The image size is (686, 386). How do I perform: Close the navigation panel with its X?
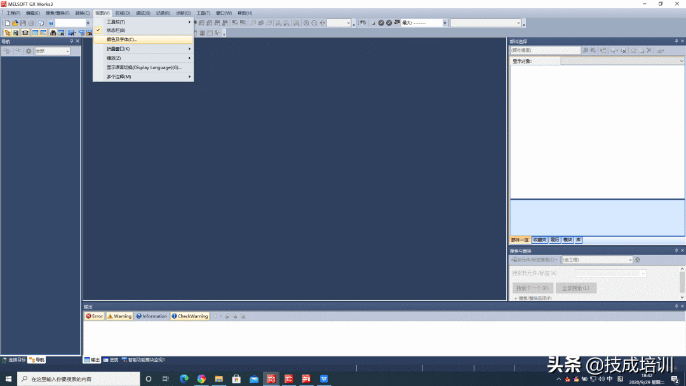click(77, 41)
